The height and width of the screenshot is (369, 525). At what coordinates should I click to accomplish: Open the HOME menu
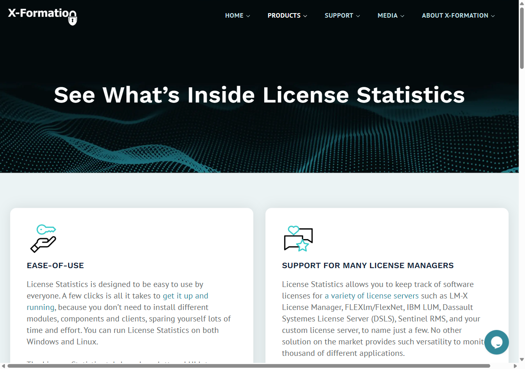pyautogui.click(x=237, y=16)
